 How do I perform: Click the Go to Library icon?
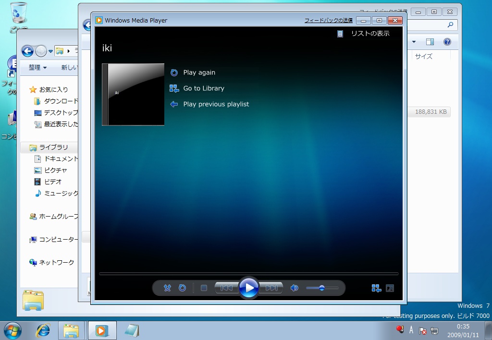(174, 88)
